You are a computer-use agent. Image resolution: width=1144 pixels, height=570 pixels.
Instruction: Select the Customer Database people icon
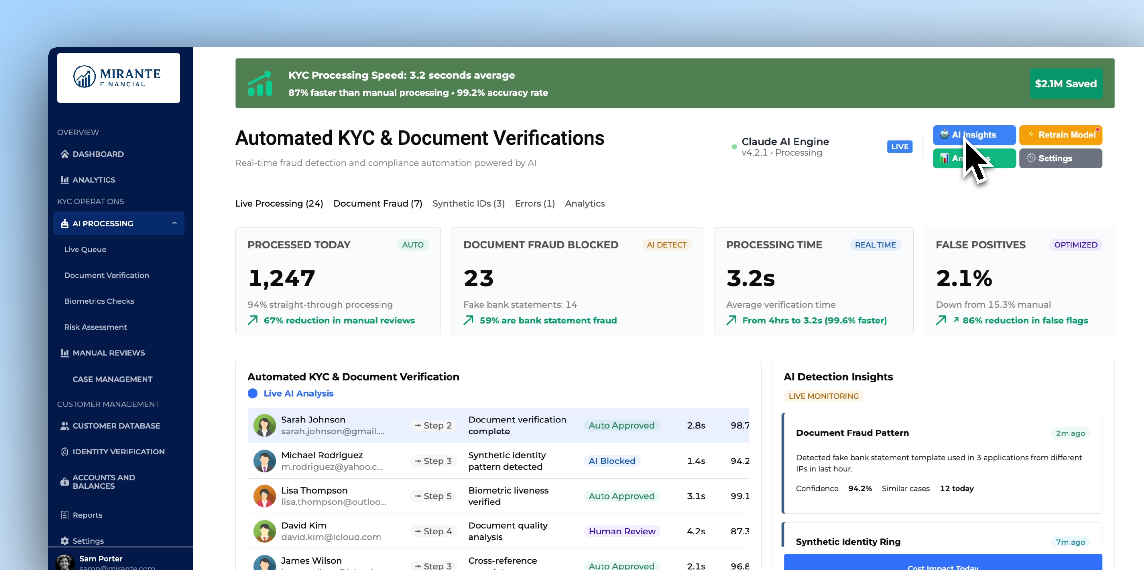[x=65, y=426]
